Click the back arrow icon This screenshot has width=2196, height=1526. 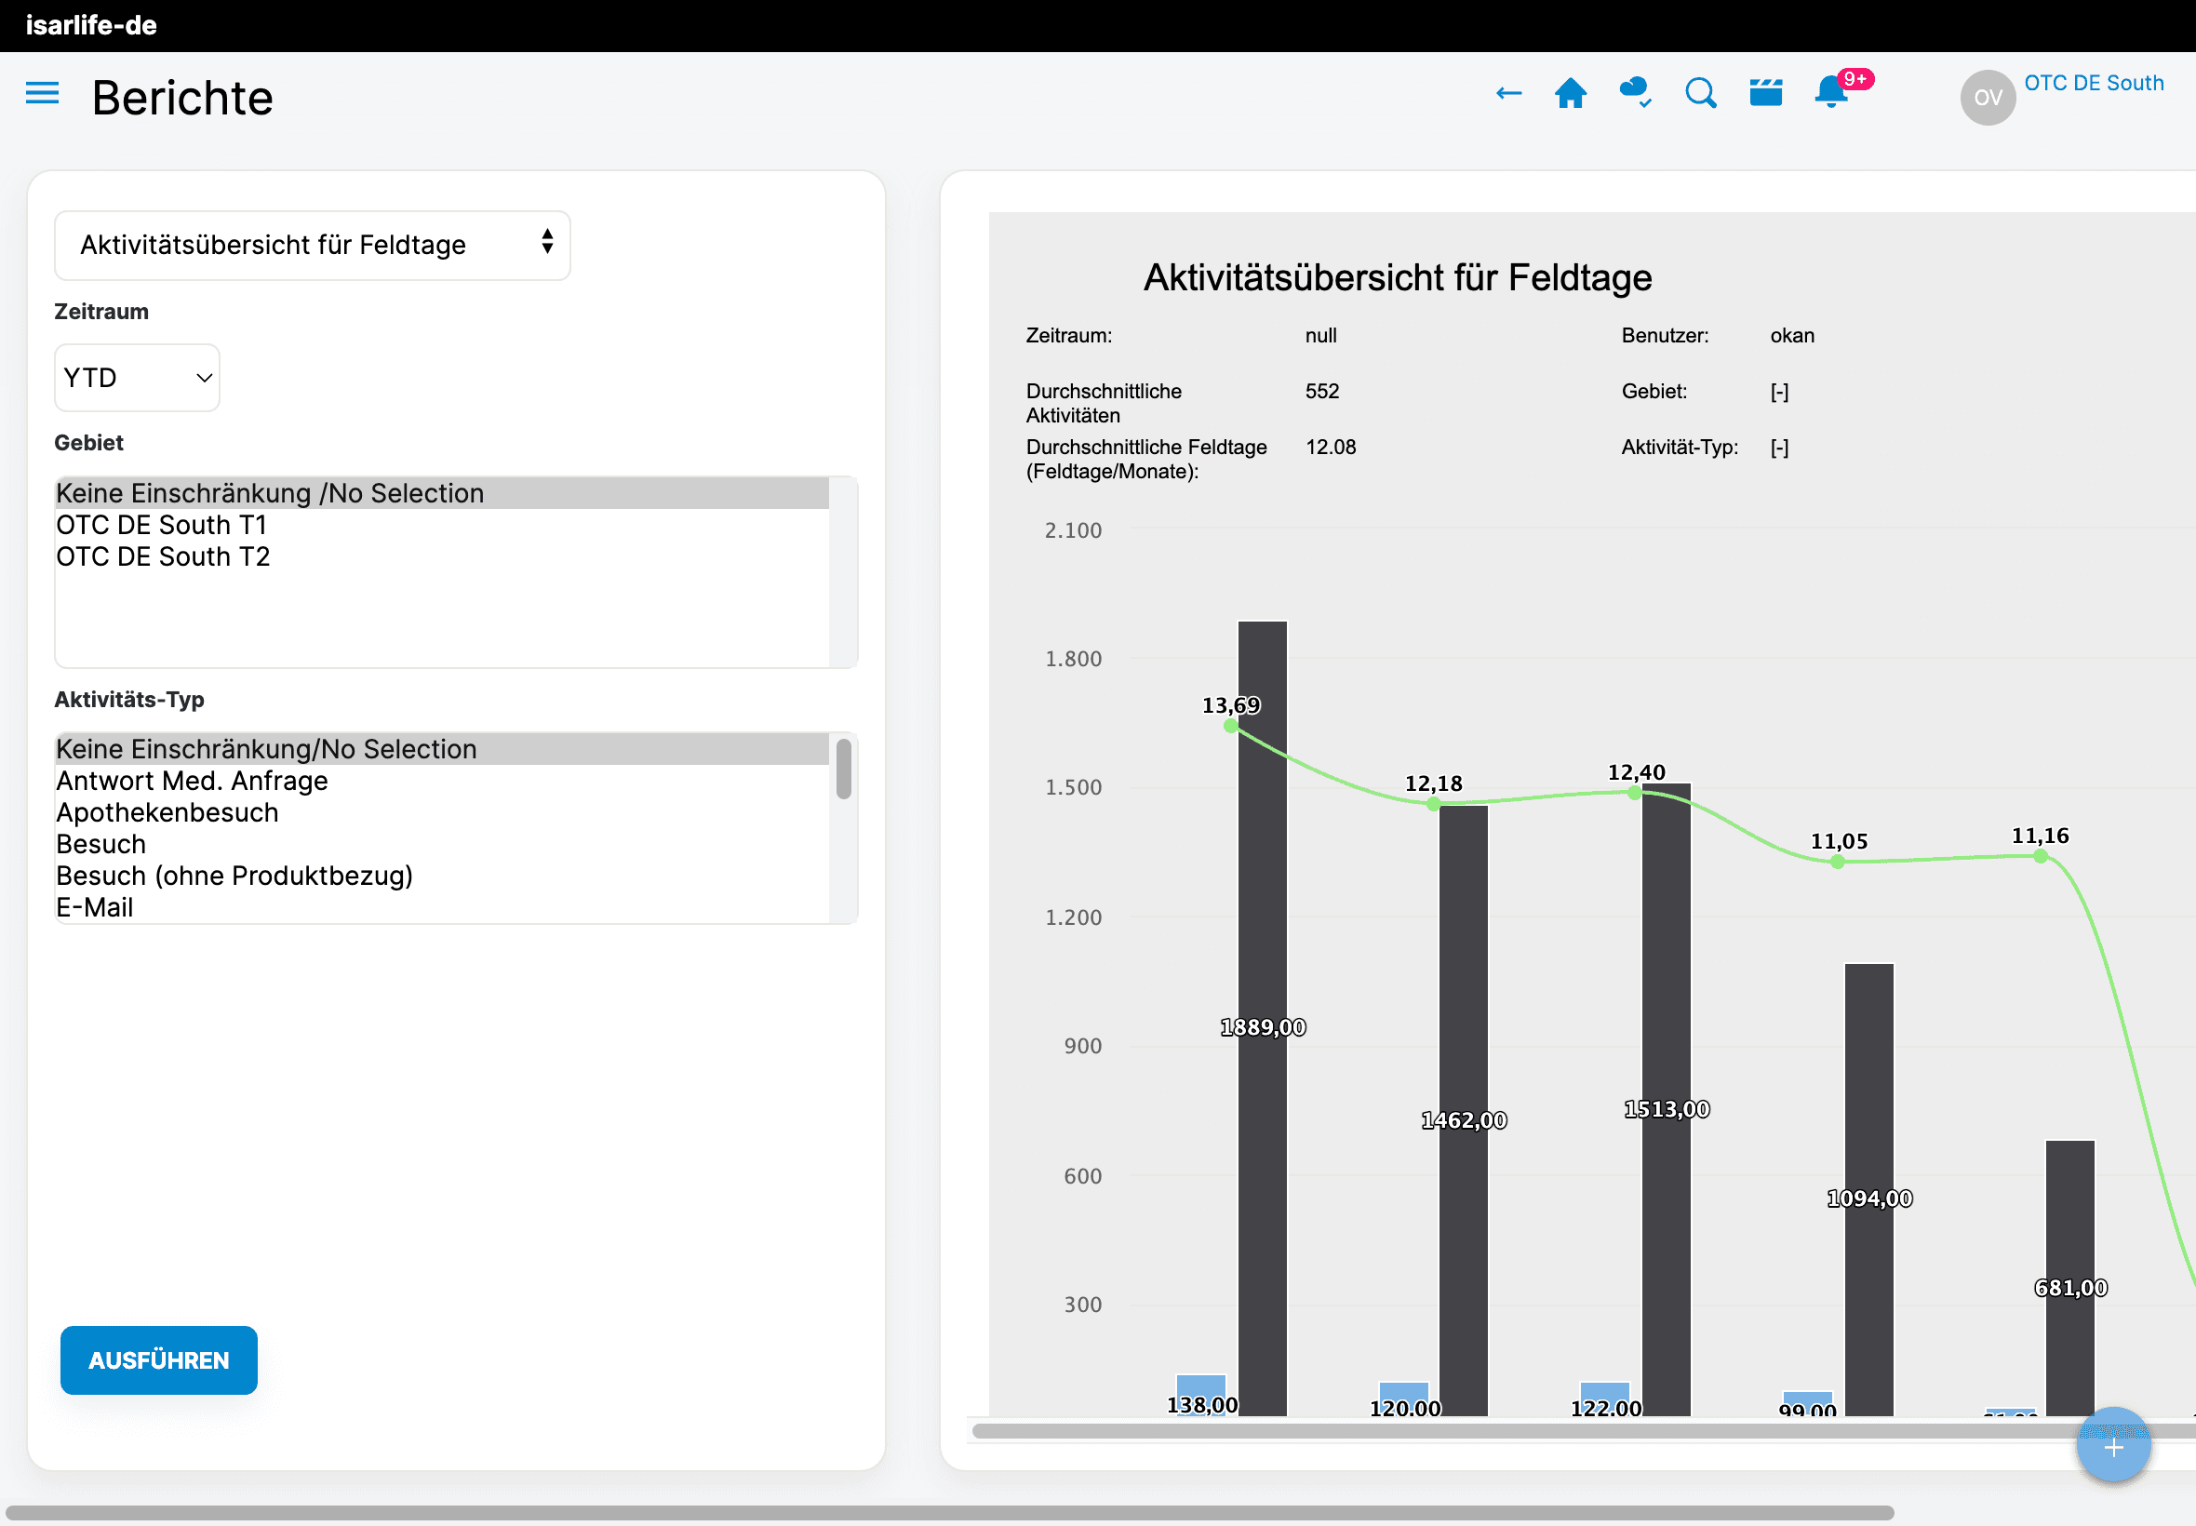pos(1507,93)
